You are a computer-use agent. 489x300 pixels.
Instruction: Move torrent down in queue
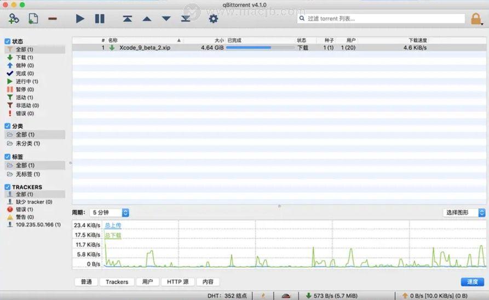166,19
